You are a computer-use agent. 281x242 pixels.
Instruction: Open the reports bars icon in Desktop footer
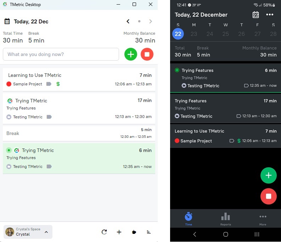pyautogui.click(x=148, y=232)
